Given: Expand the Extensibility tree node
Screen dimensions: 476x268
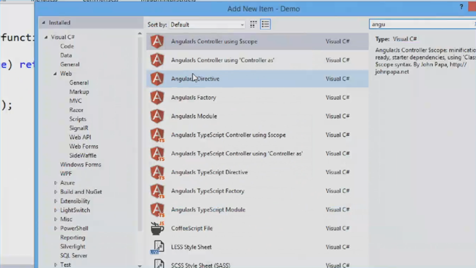Looking at the screenshot, I should [56, 201].
